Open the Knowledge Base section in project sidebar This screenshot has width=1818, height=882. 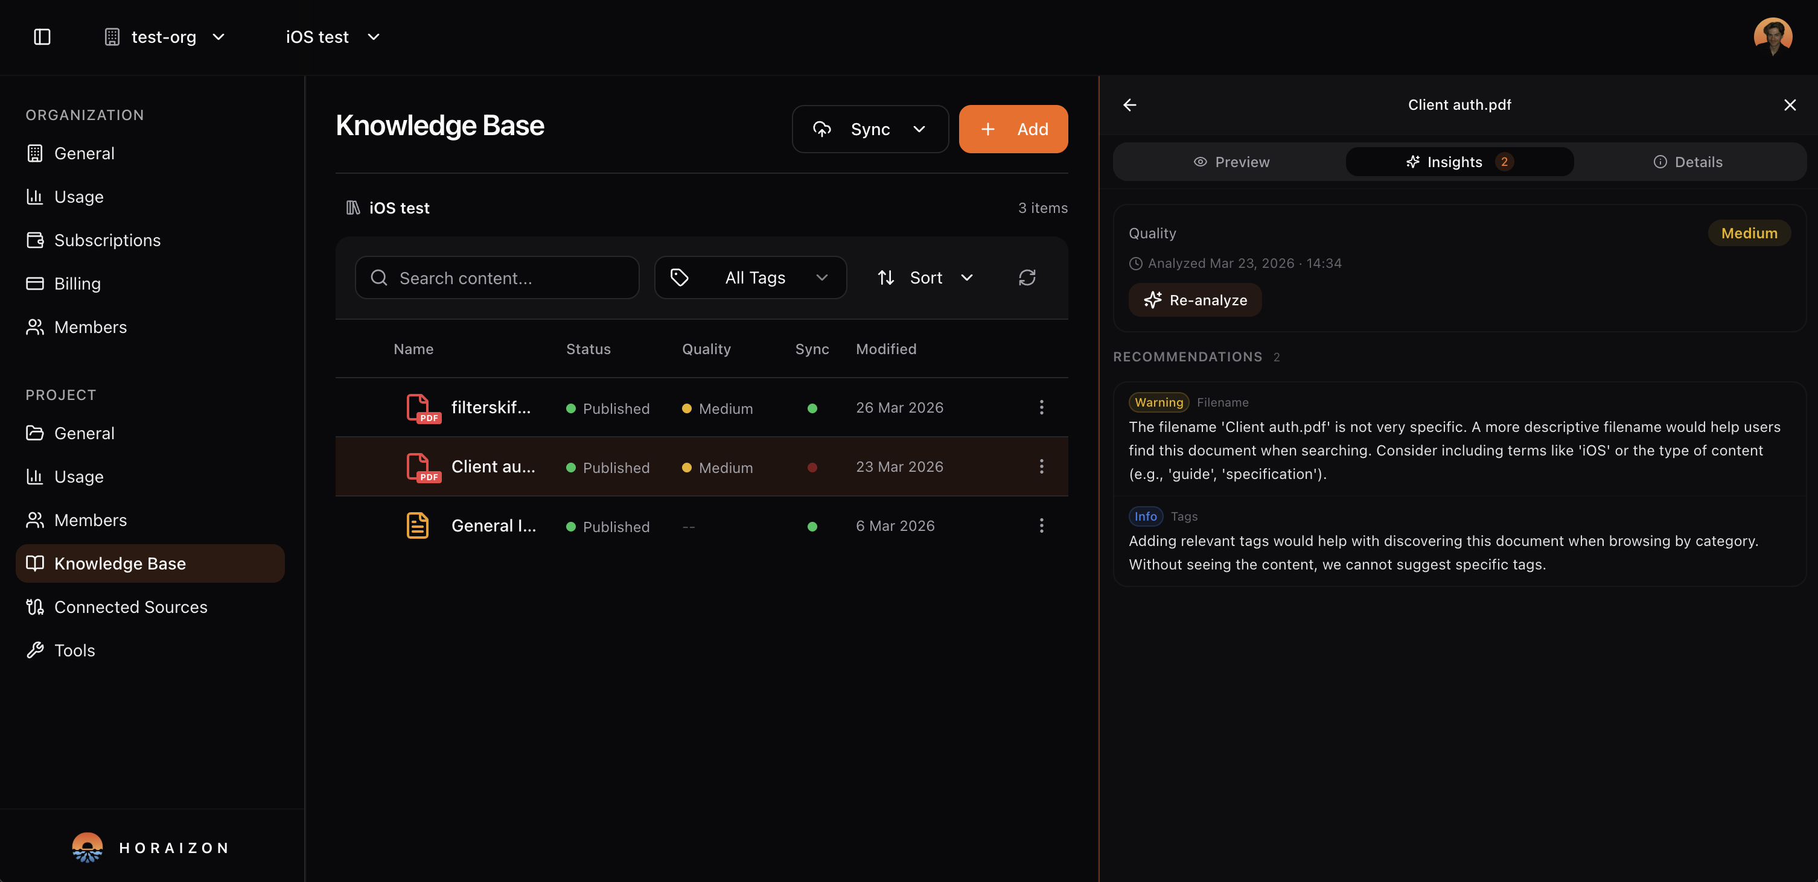(x=120, y=563)
